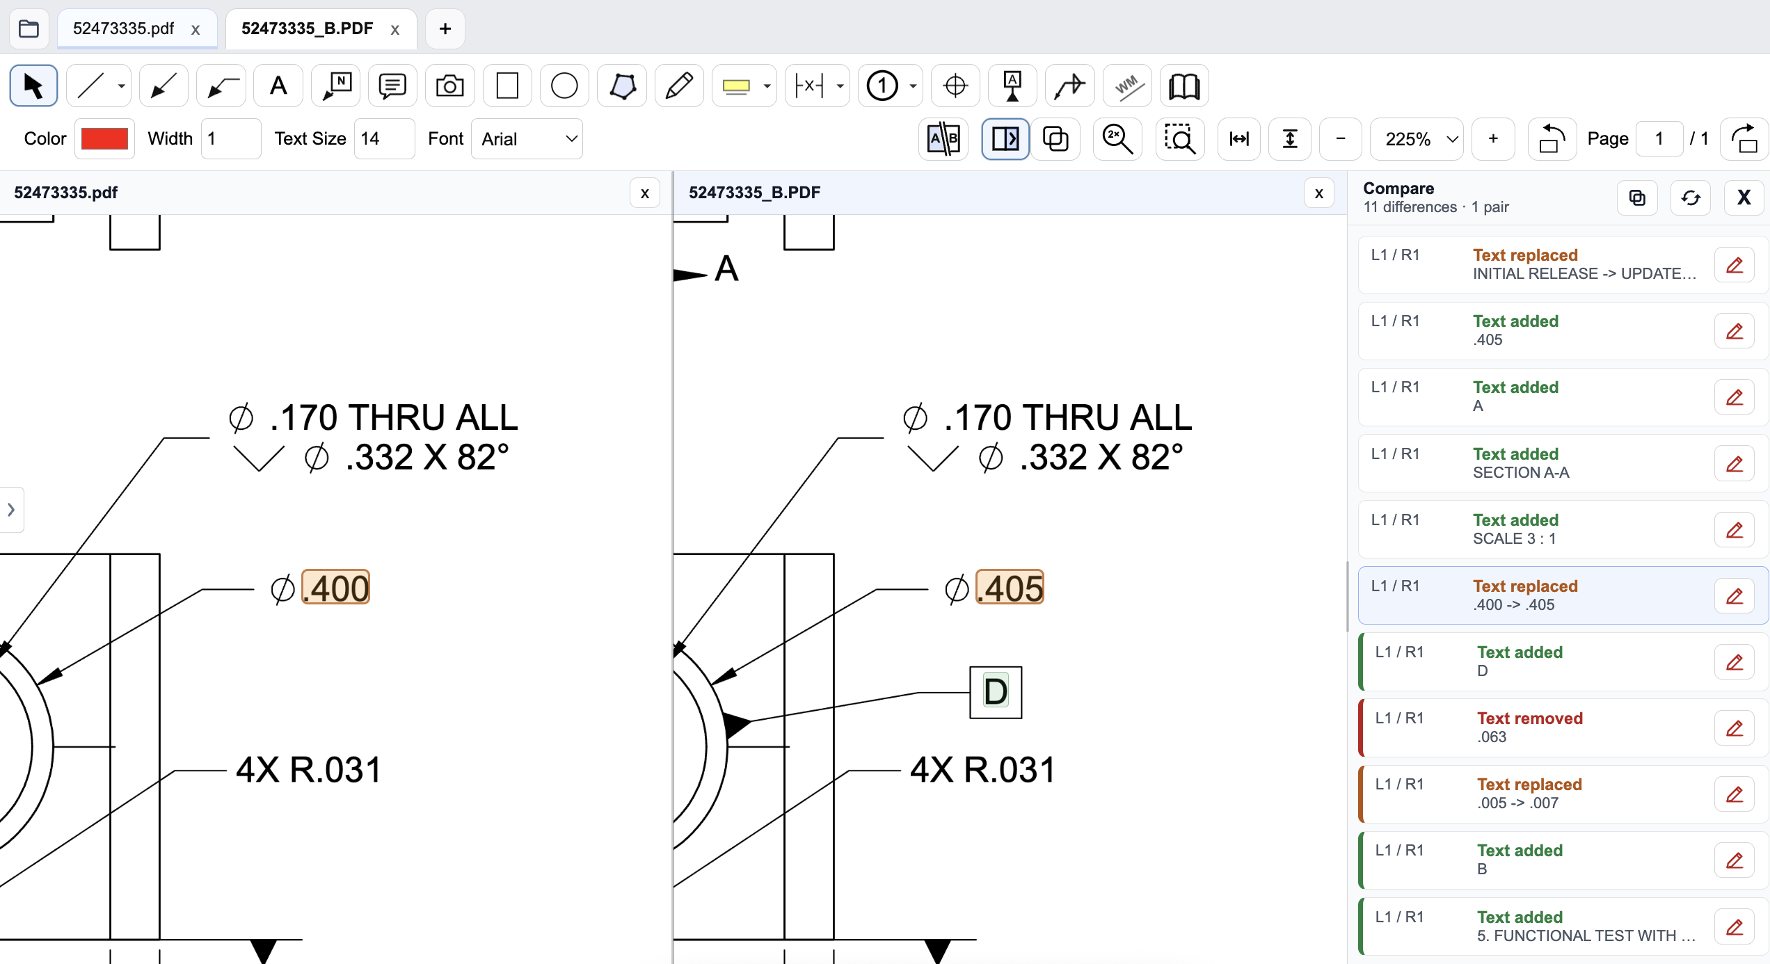Select the watermark WM tool
This screenshot has width=1770, height=964.
coord(1128,86)
